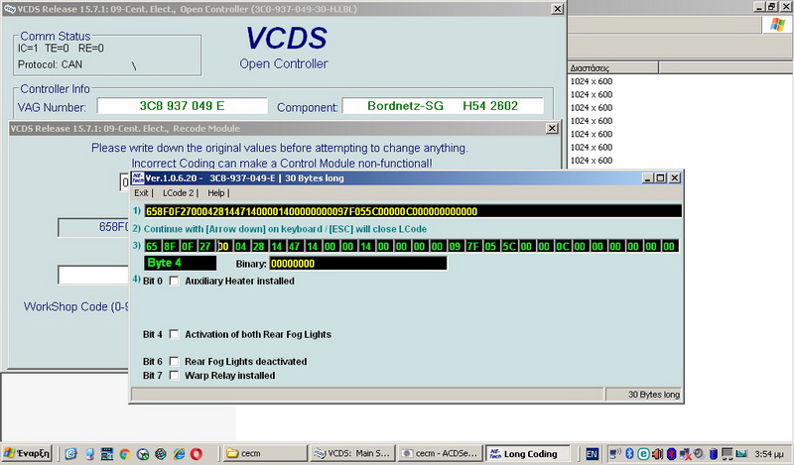Maximize the Long Coding helper window
This screenshot has width=794, height=465.
661,178
